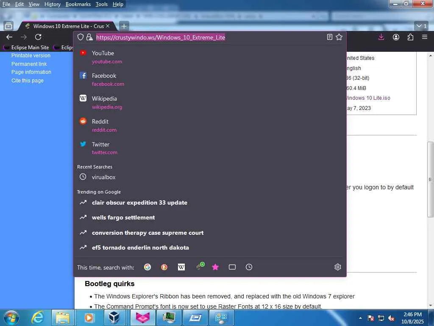Image resolution: width=434 pixels, height=326 pixels.
Task: Choose the YouTube suggestion
Action: pos(210,57)
